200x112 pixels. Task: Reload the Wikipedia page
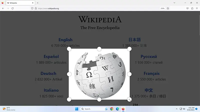12,8
